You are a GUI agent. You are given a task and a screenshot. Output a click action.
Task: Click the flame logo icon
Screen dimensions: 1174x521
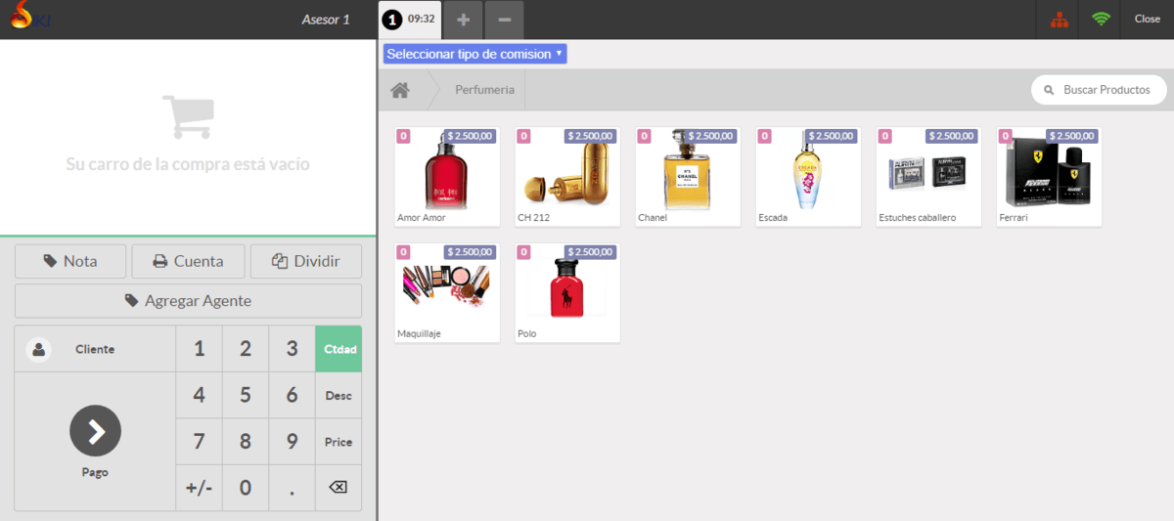pyautogui.click(x=22, y=17)
